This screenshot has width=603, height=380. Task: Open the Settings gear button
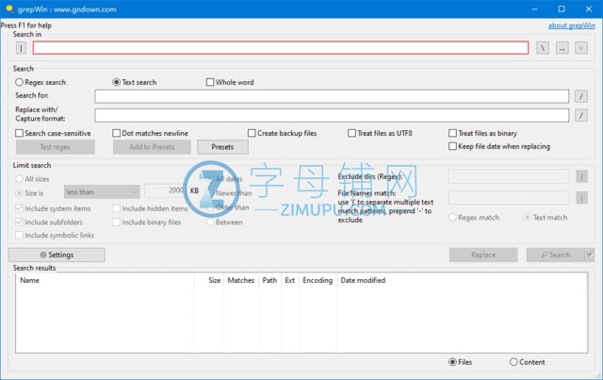(x=57, y=255)
